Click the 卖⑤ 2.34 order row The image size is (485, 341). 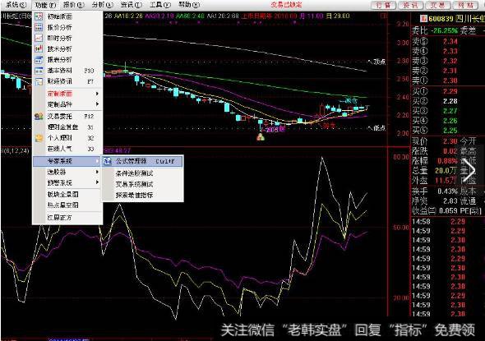pos(448,41)
